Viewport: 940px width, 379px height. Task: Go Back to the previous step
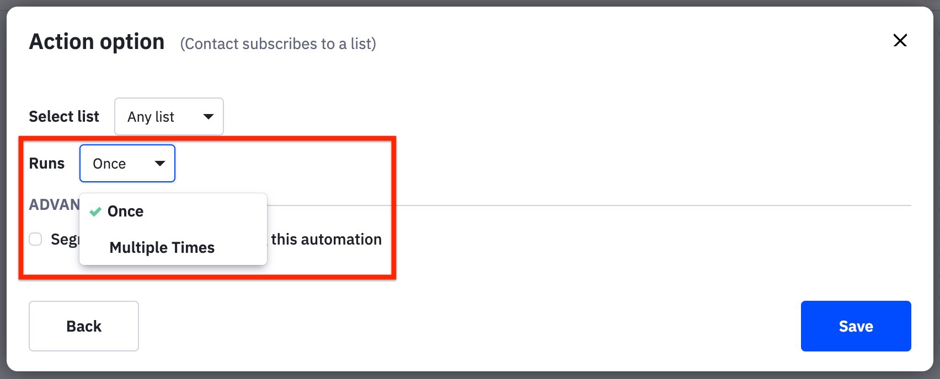click(84, 326)
